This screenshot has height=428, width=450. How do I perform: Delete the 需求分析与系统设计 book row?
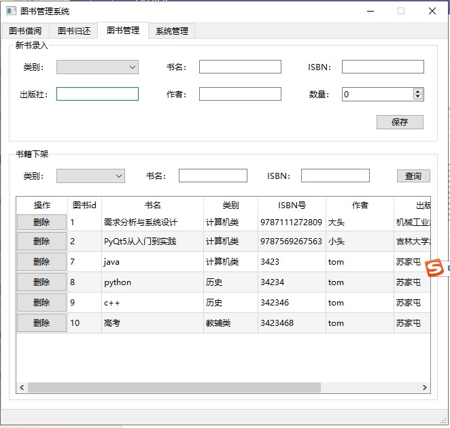[41, 222]
